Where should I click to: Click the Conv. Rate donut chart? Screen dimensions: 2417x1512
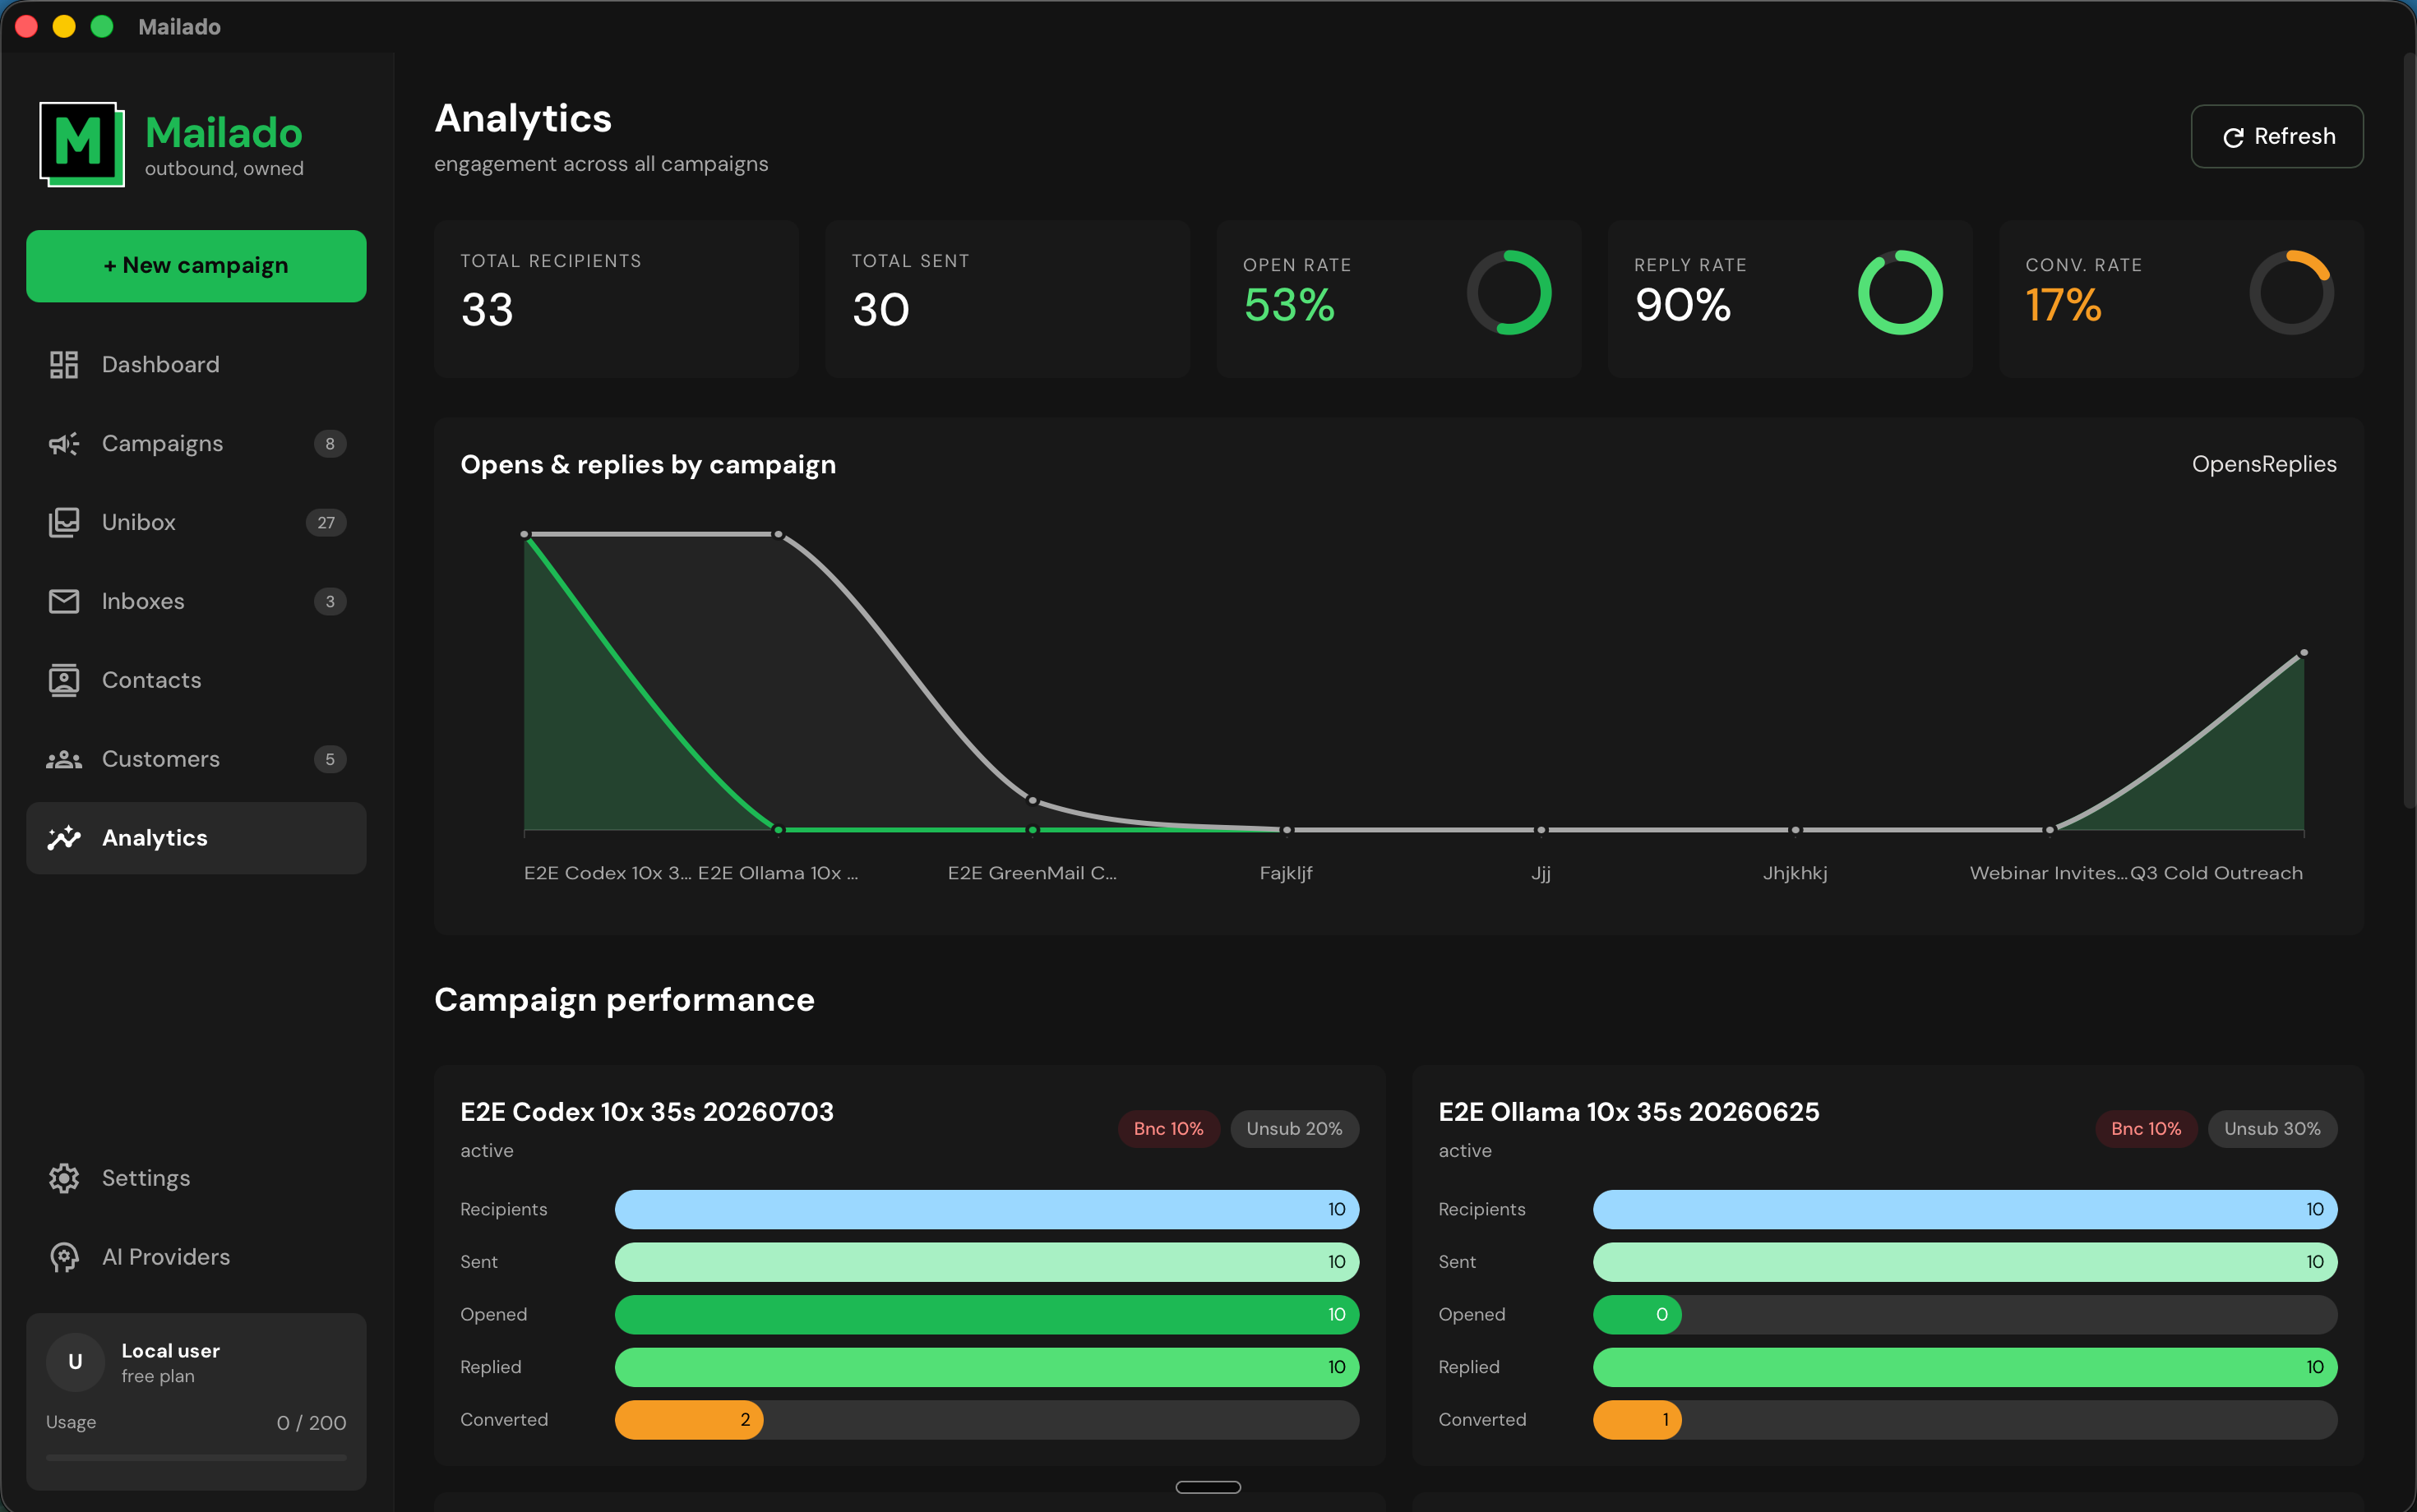(x=2291, y=293)
